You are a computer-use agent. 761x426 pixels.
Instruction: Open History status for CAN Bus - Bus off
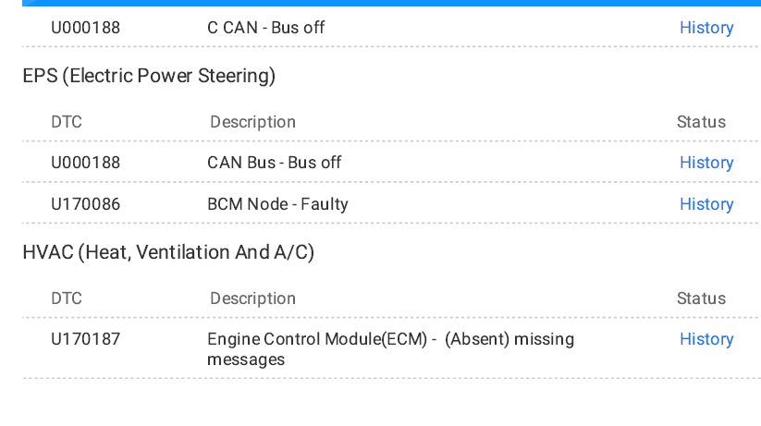pyautogui.click(x=706, y=163)
